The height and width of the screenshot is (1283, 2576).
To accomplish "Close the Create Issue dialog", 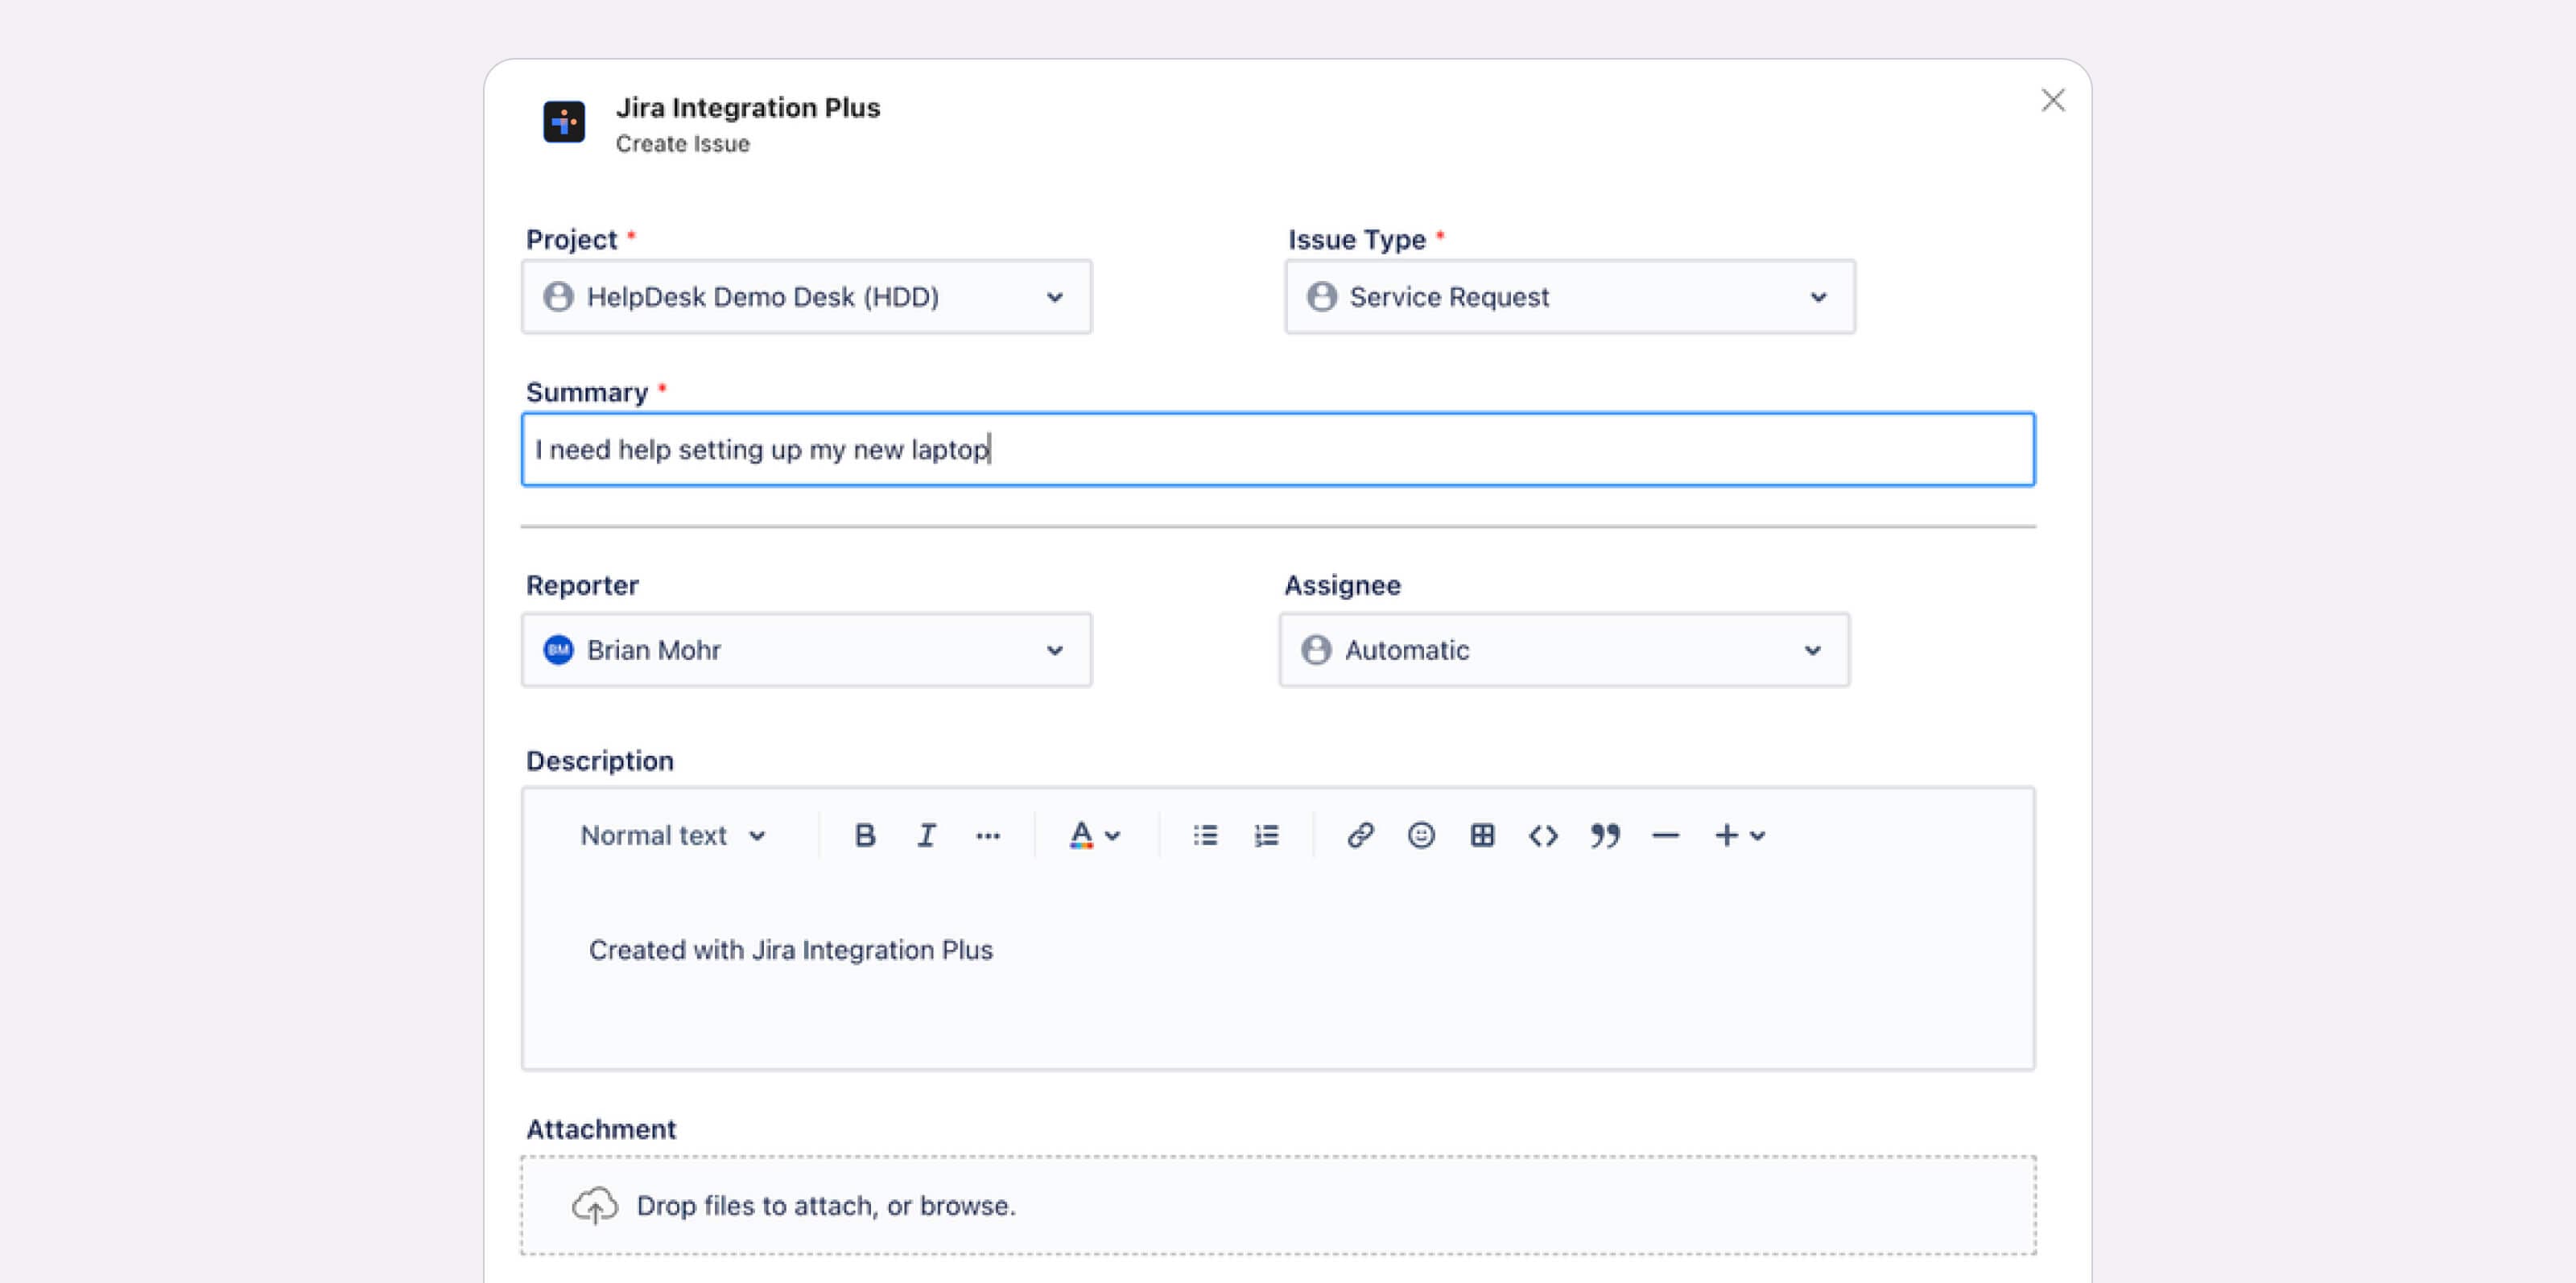I will (x=2053, y=100).
